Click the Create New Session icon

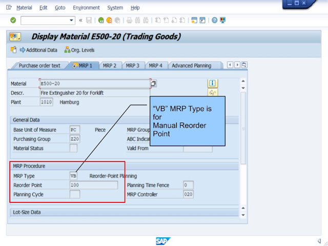click(x=194, y=20)
